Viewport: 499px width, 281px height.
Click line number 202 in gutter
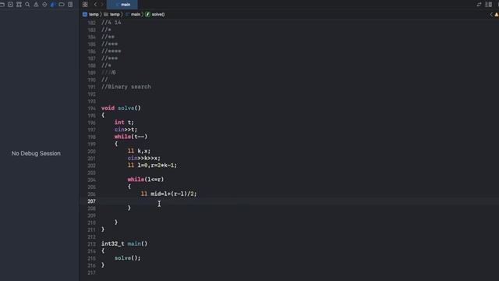click(x=91, y=165)
